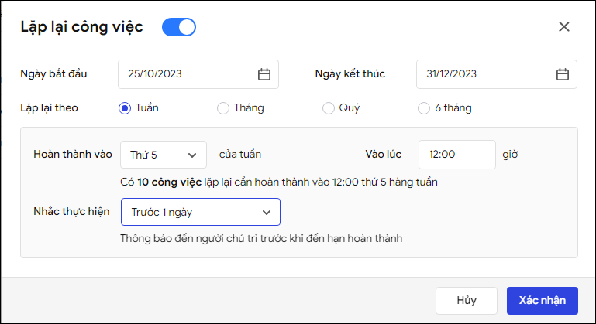
Task: Expand the Trước 1 ngày reminder dropdown
Action: point(201,212)
